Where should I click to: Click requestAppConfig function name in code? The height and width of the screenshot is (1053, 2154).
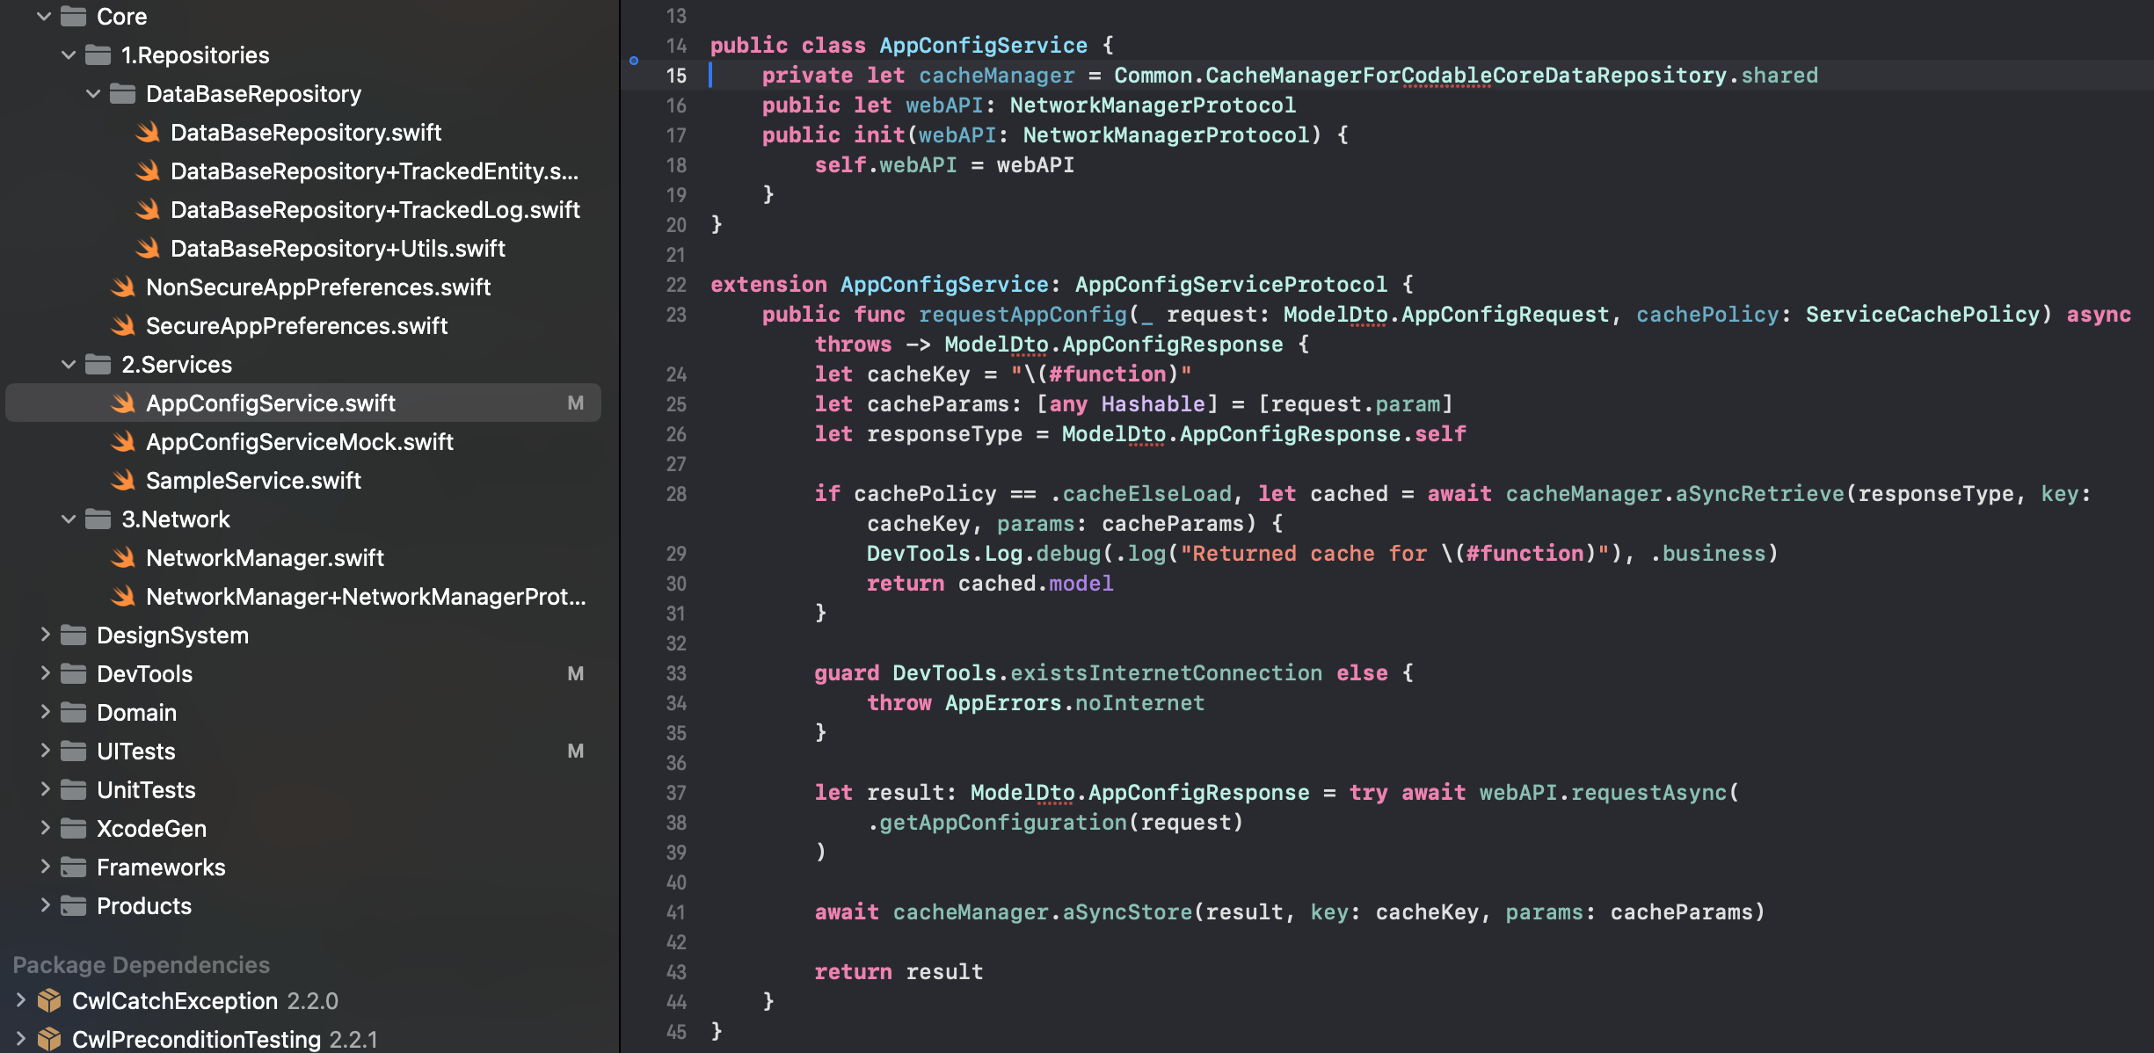click(x=1022, y=315)
